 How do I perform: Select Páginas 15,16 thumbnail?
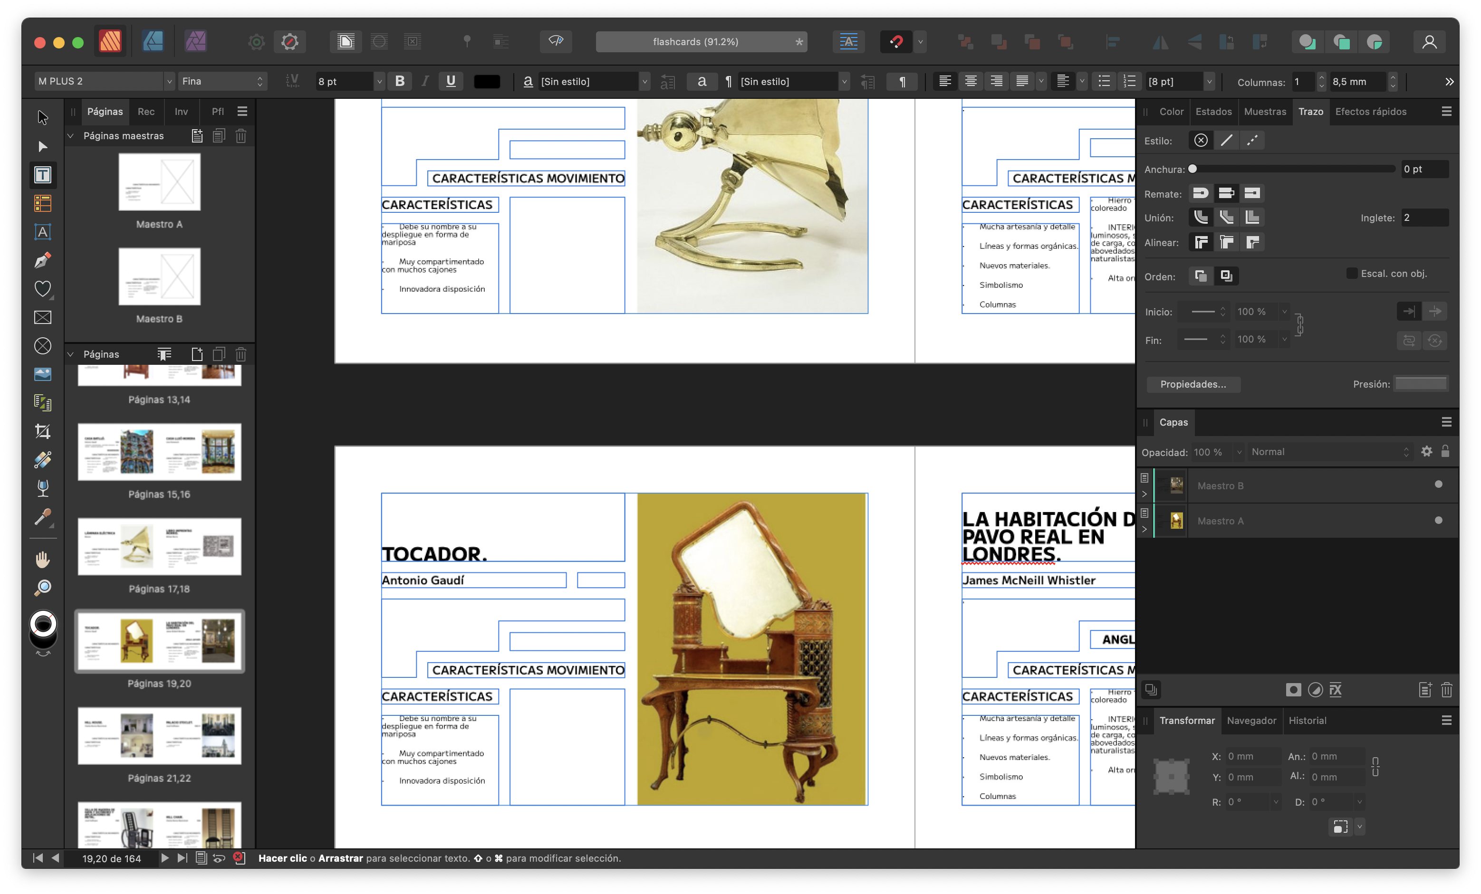(159, 452)
